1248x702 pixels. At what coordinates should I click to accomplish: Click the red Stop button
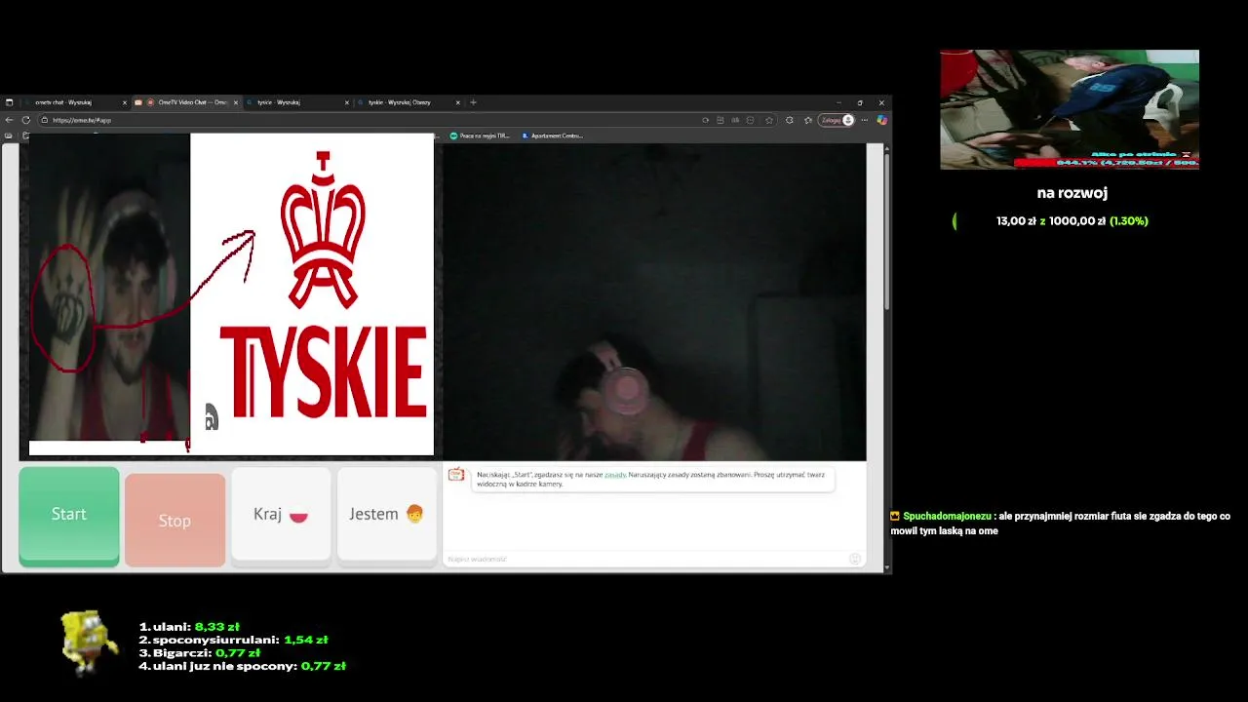click(x=175, y=520)
